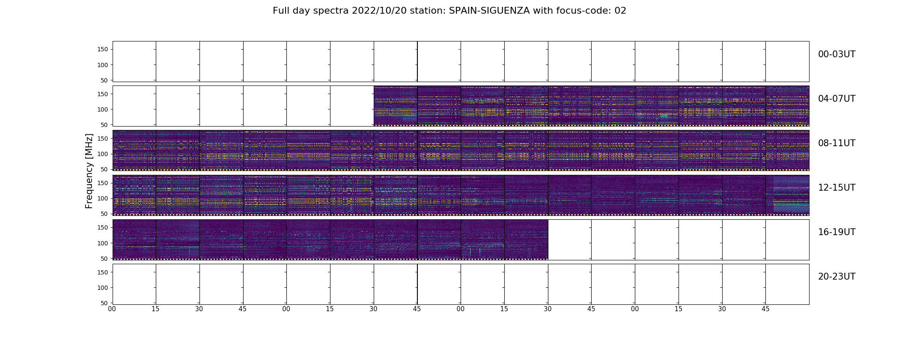Click the 150 tick in the 20-23UT row
Image resolution: width=899 pixels, height=342 pixels.
click(x=103, y=272)
